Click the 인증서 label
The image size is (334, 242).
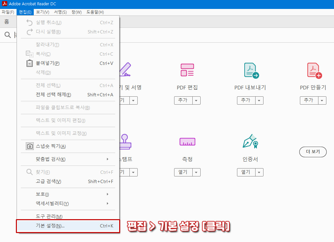tap(250, 159)
